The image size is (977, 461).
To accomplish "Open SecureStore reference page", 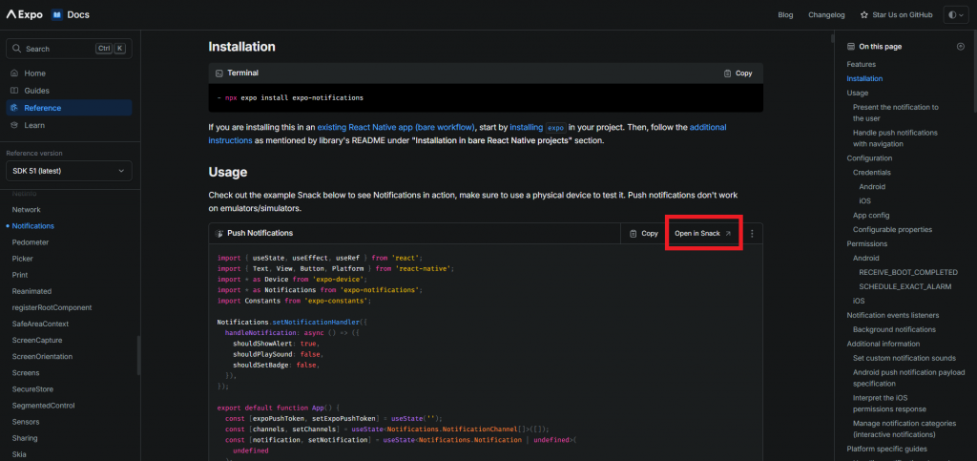I will [35, 388].
